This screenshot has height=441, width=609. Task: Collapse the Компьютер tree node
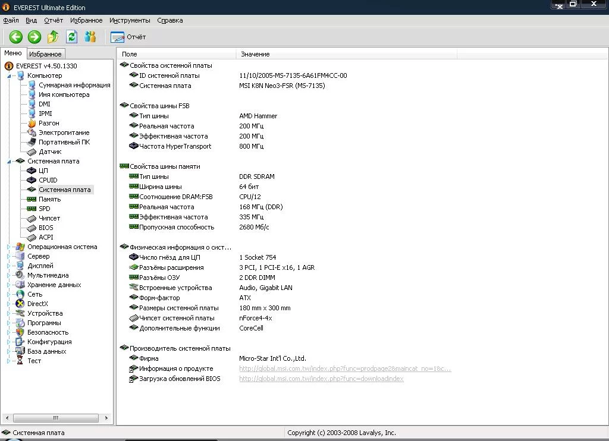point(9,76)
